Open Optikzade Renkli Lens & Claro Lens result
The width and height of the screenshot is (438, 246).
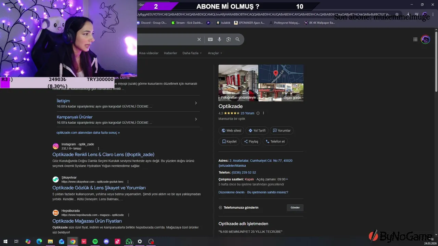[103, 154]
